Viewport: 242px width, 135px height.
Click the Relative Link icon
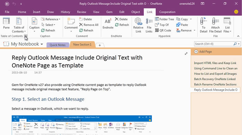tap(138, 25)
